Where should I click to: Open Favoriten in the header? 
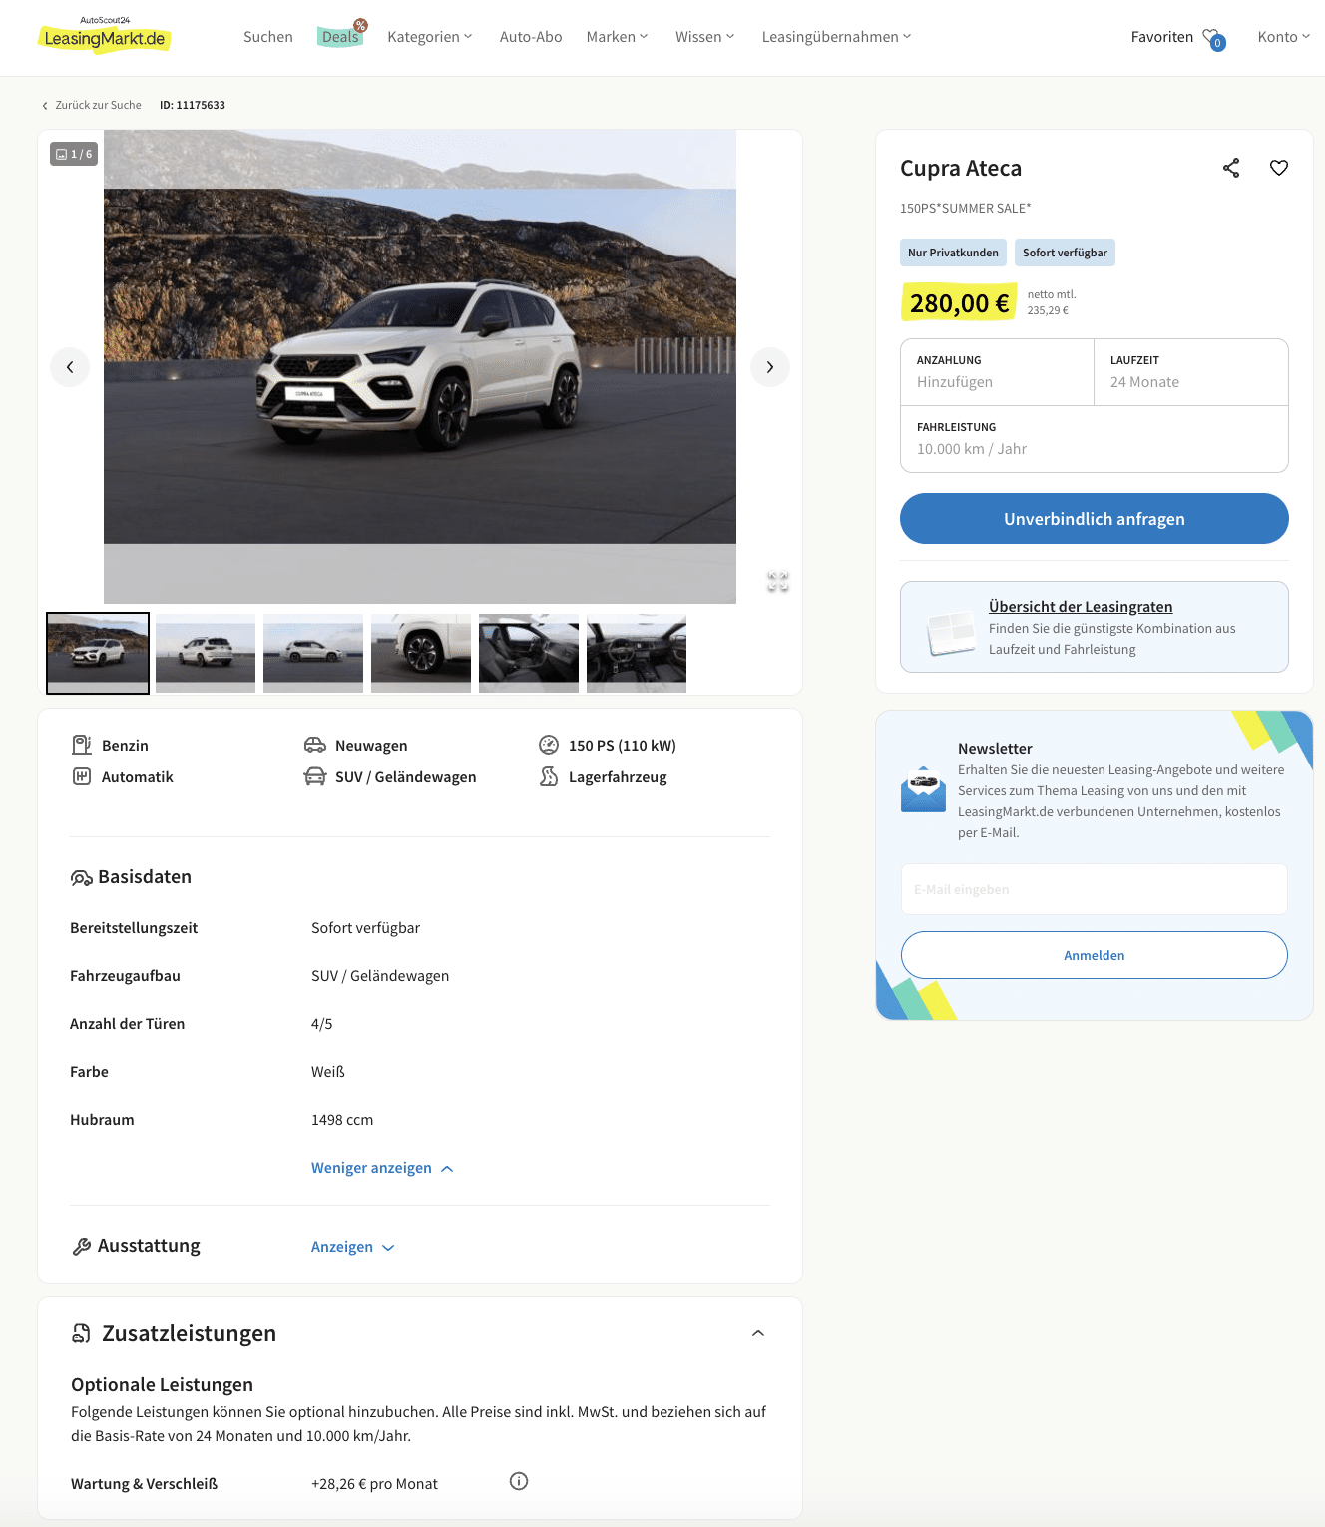[x=1162, y=37]
